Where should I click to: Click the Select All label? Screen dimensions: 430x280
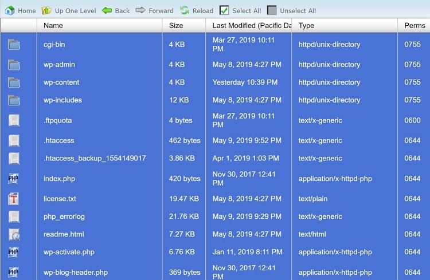click(247, 11)
